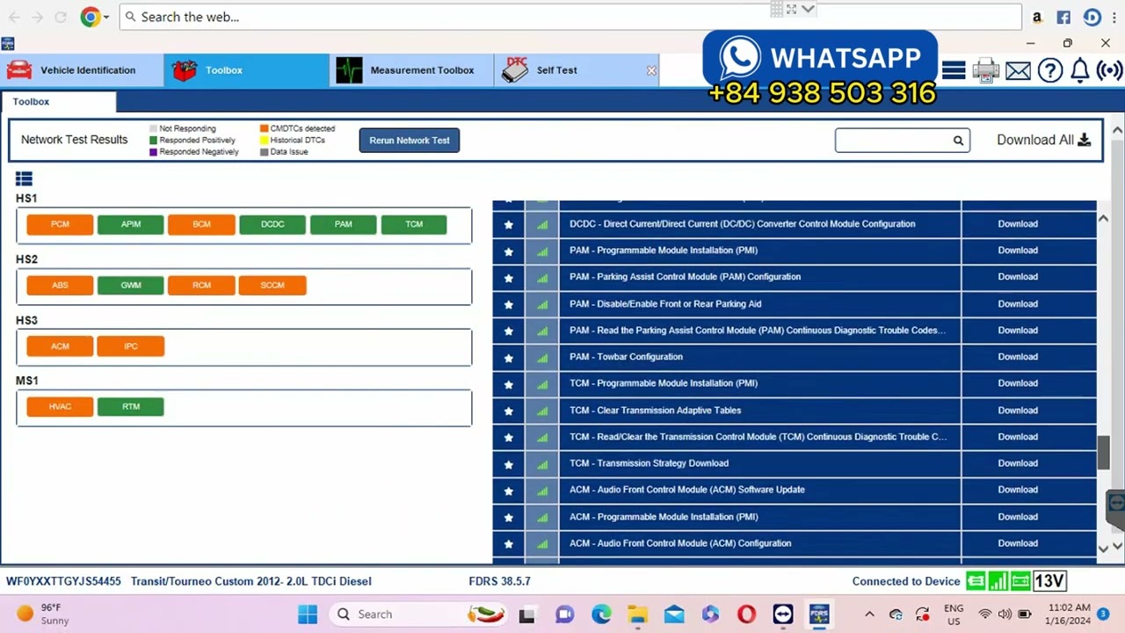Click the procedure list scrollbar thumb
This screenshot has width=1125, height=633.
(1104, 453)
